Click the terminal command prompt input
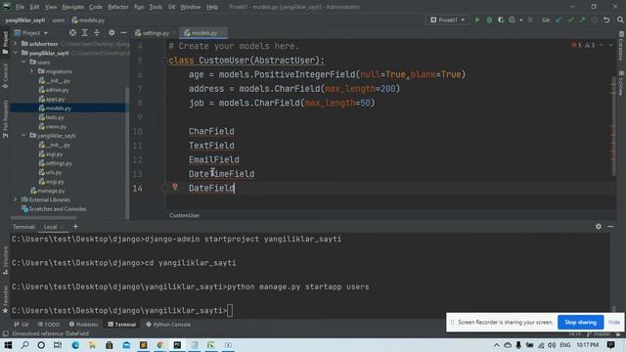626x352 pixels. click(230, 311)
